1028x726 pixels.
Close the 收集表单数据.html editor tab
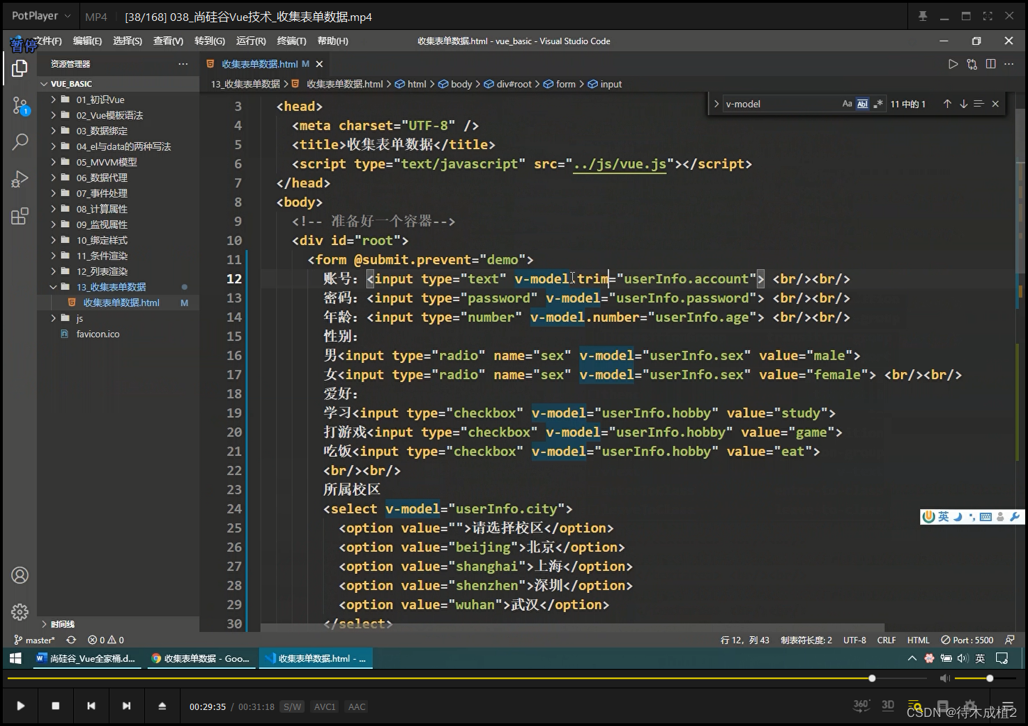point(319,64)
